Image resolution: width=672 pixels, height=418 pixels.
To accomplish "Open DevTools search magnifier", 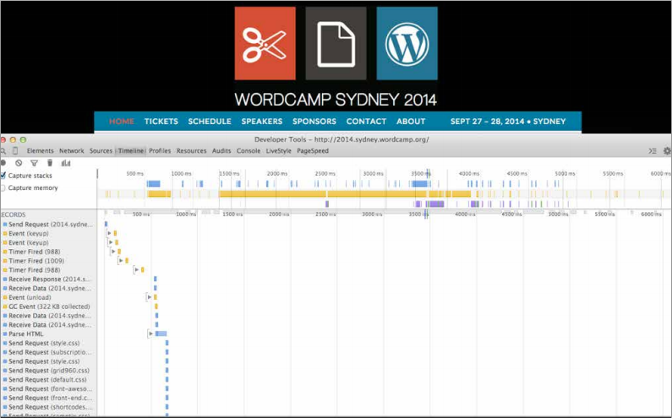I will tap(3, 151).
